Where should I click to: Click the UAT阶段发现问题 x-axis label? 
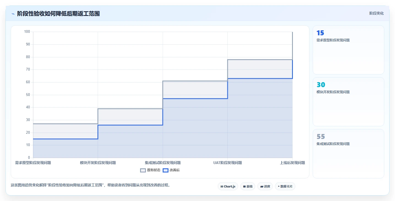click(x=228, y=163)
